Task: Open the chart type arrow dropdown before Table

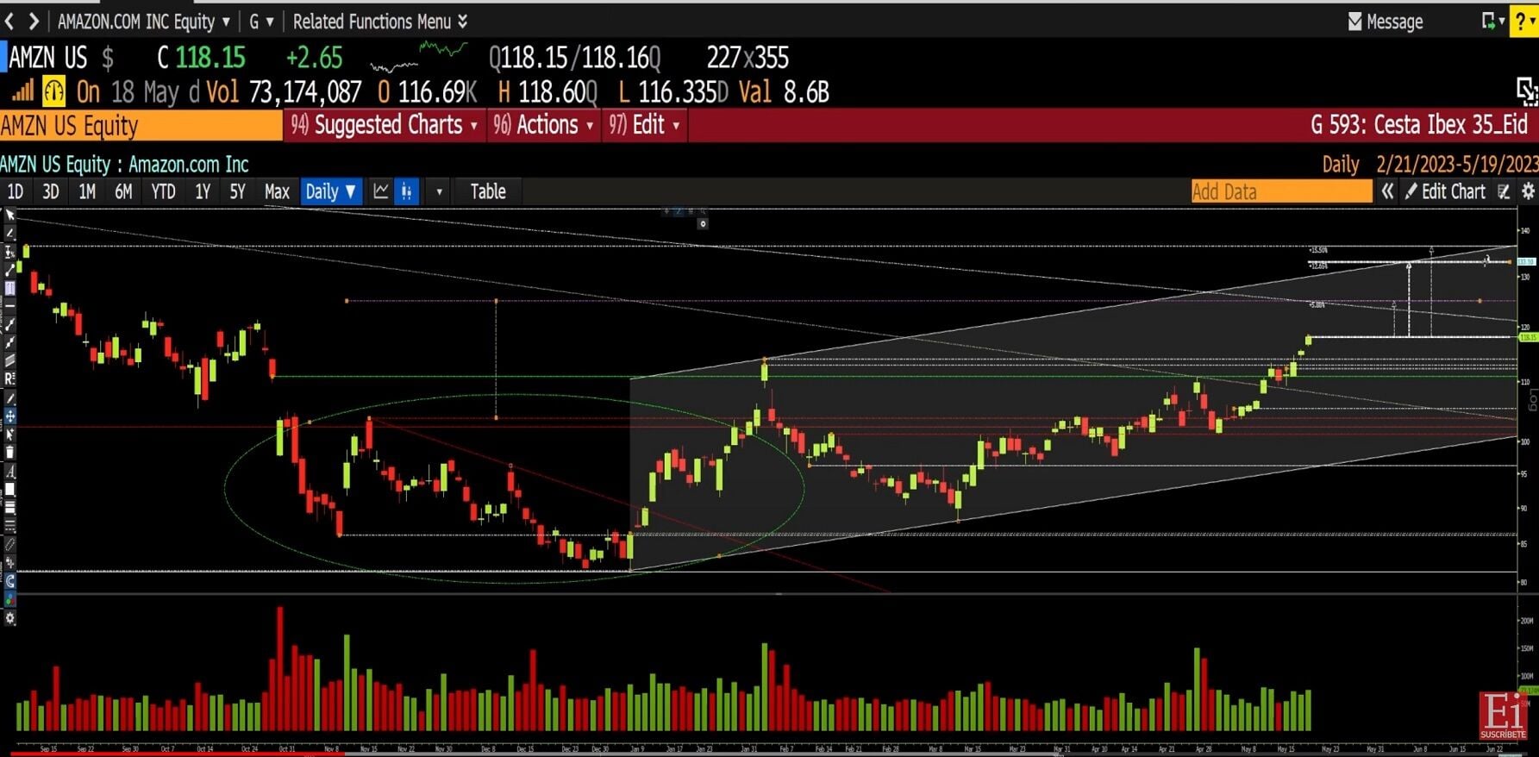Action: point(439,191)
